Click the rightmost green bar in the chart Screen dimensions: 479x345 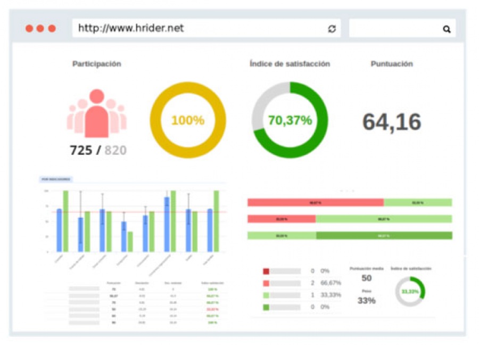click(216, 221)
